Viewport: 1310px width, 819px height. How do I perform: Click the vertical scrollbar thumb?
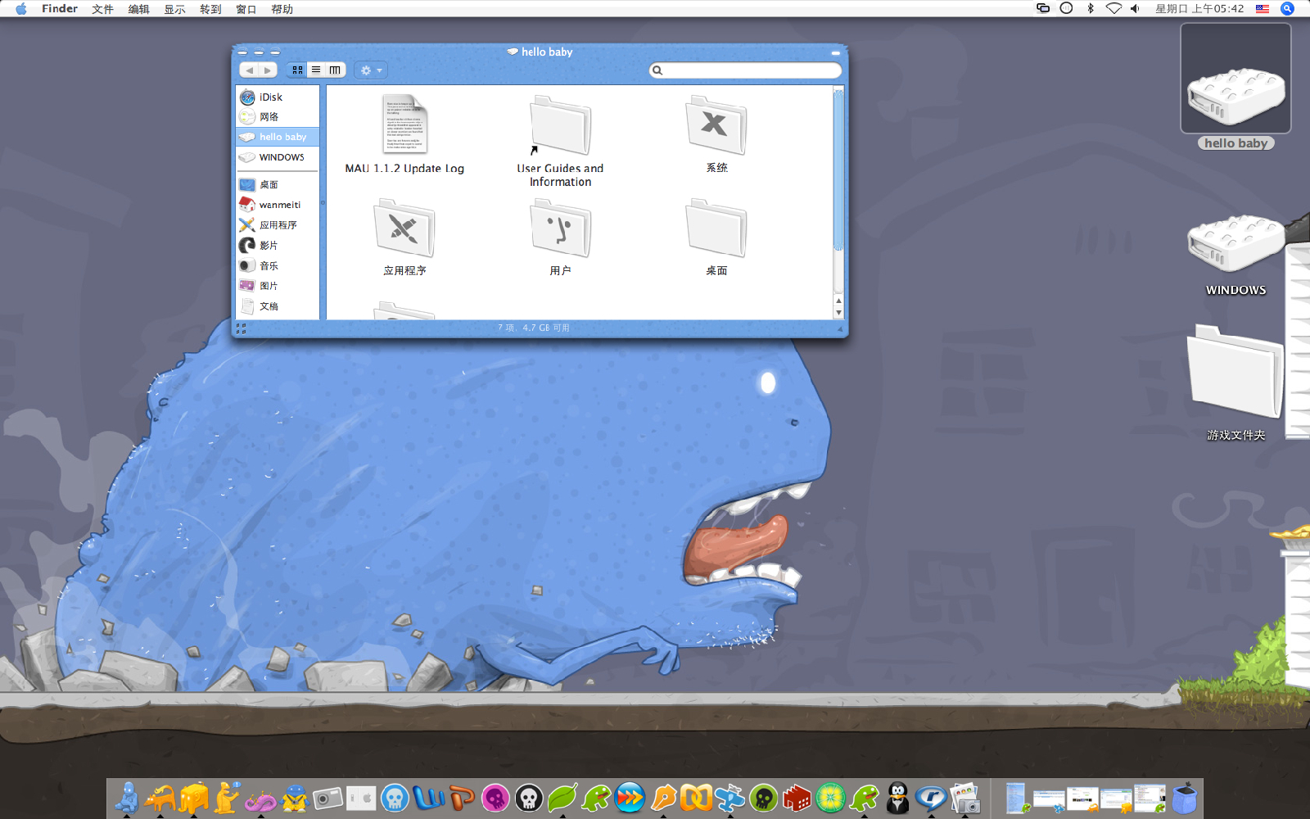838,170
